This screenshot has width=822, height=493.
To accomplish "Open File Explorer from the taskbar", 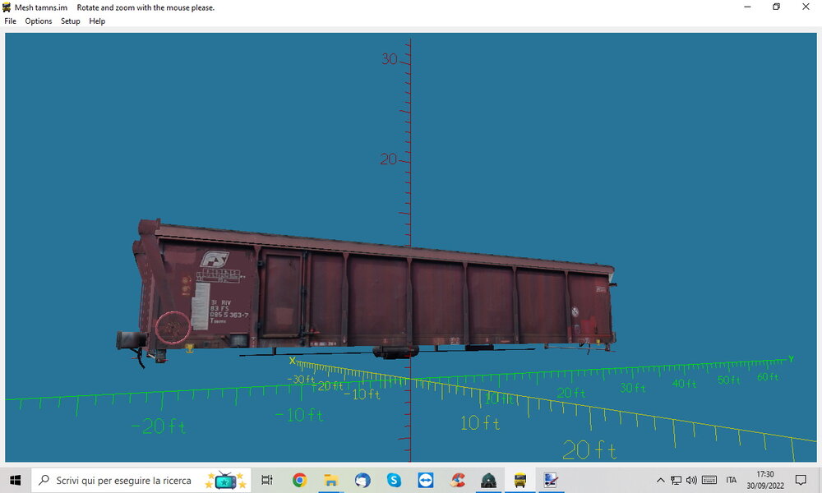I will pyautogui.click(x=330, y=480).
